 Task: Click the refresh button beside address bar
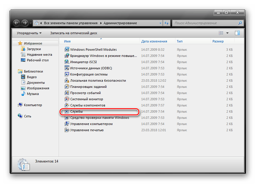coord(167,23)
